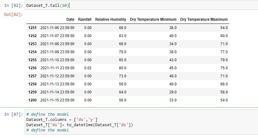Image resolution: width=258 pixels, height=137 pixels.
Task: Click the Out[82] output prompt
Action: (x=14, y=14)
